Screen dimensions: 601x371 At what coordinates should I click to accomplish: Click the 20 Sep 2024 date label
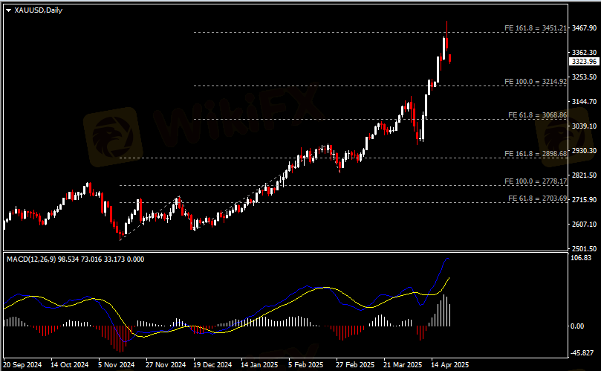click(22, 365)
